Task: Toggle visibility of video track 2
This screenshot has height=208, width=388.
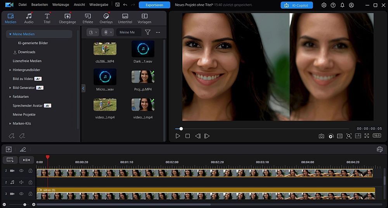Action: (21, 171)
